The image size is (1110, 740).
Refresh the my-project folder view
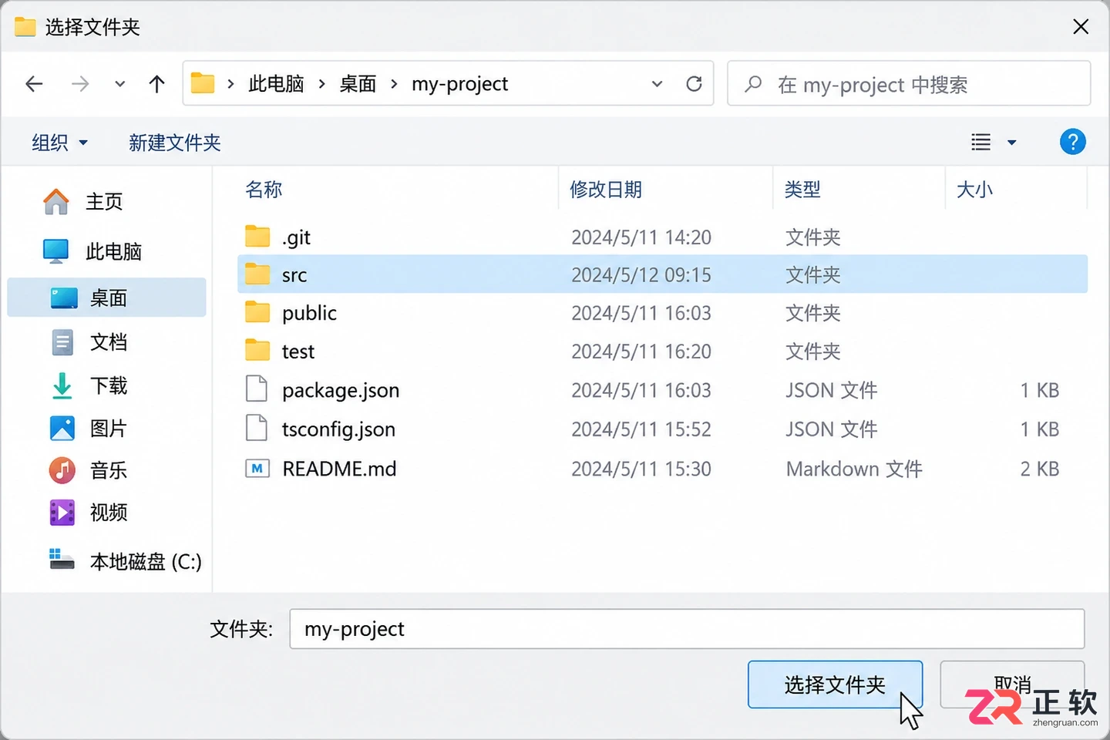click(x=694, y=83)
